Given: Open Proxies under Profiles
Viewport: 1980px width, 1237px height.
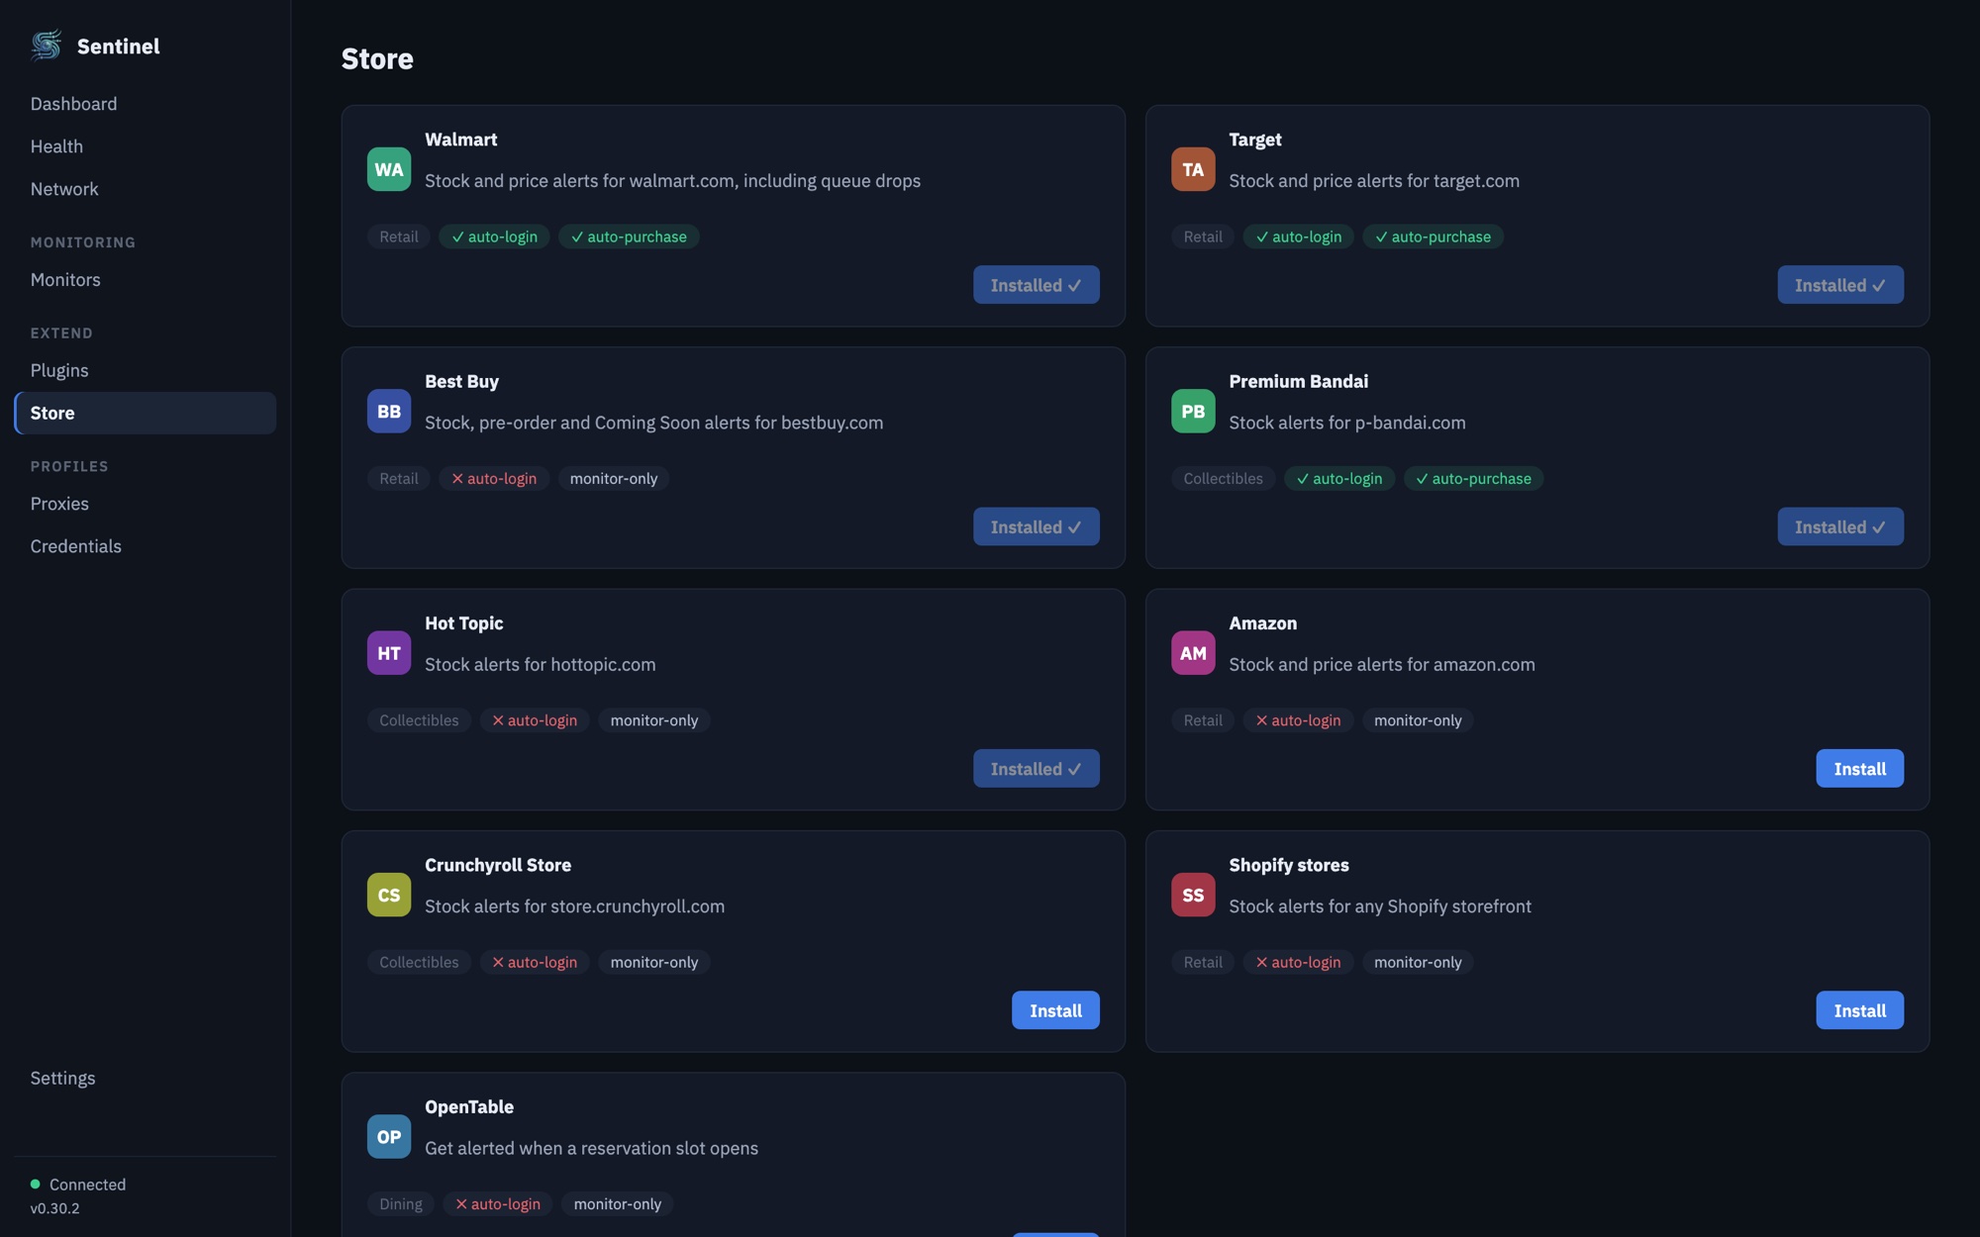Looking at the screenshot, I should coord(145,504).
